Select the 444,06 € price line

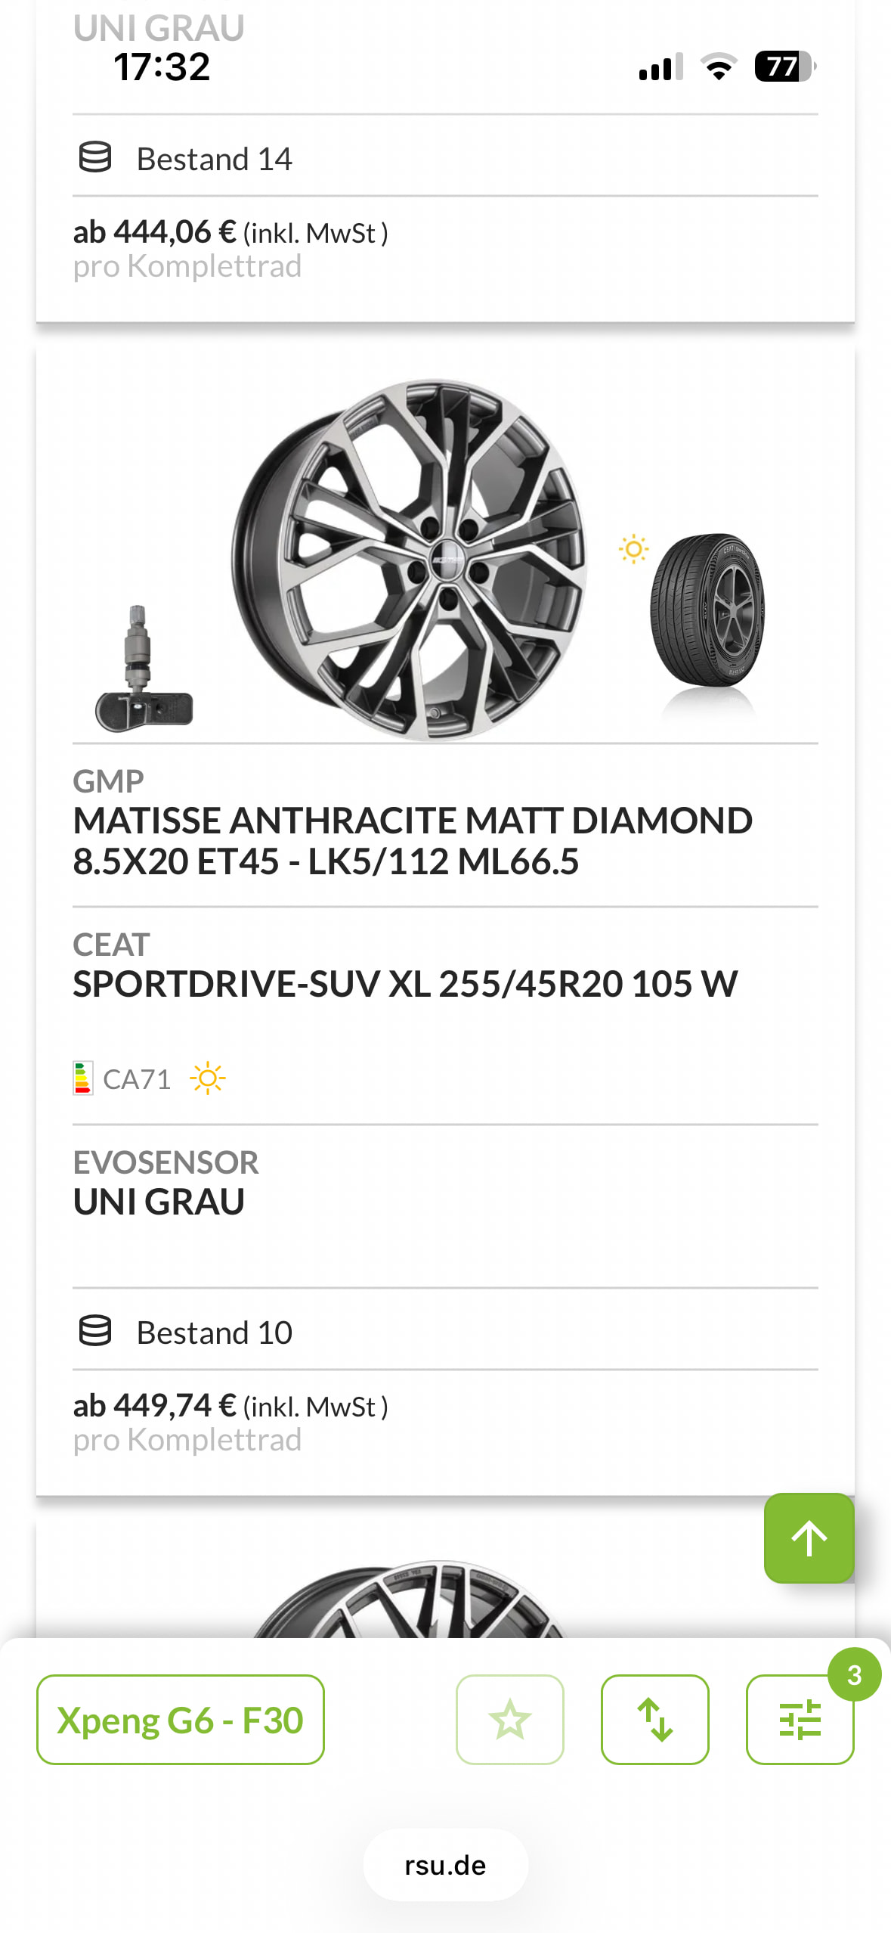coord(230,232)
